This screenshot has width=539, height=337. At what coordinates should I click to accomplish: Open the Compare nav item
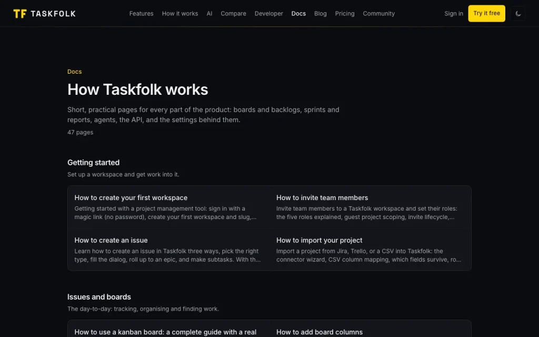click(233, 13)
